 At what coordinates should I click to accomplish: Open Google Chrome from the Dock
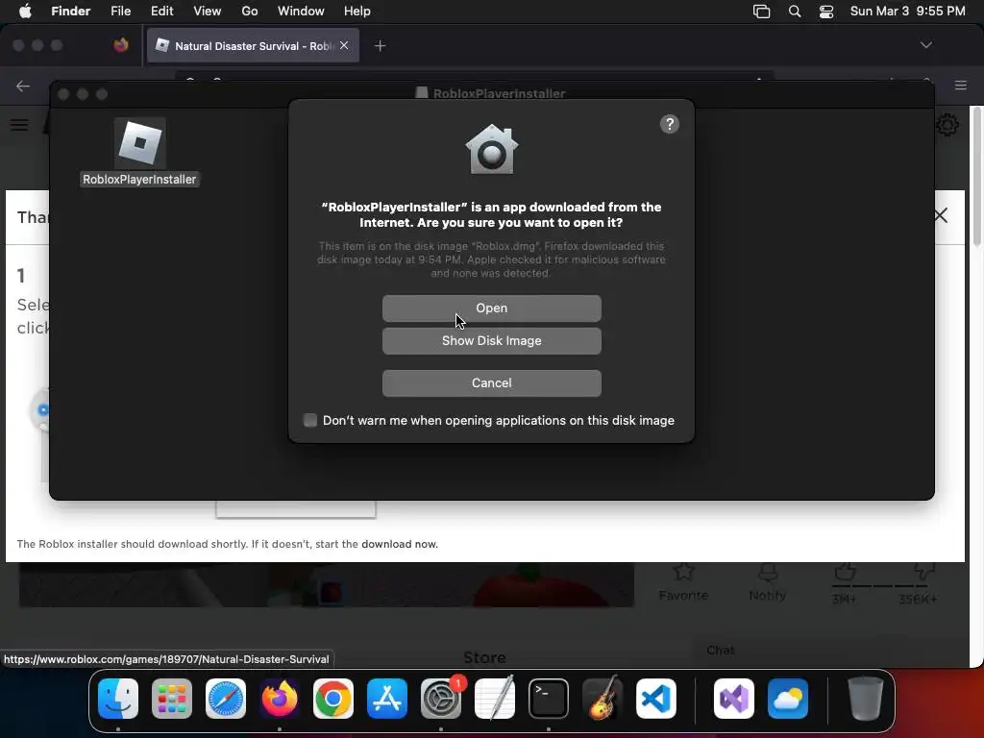(333, 699)
